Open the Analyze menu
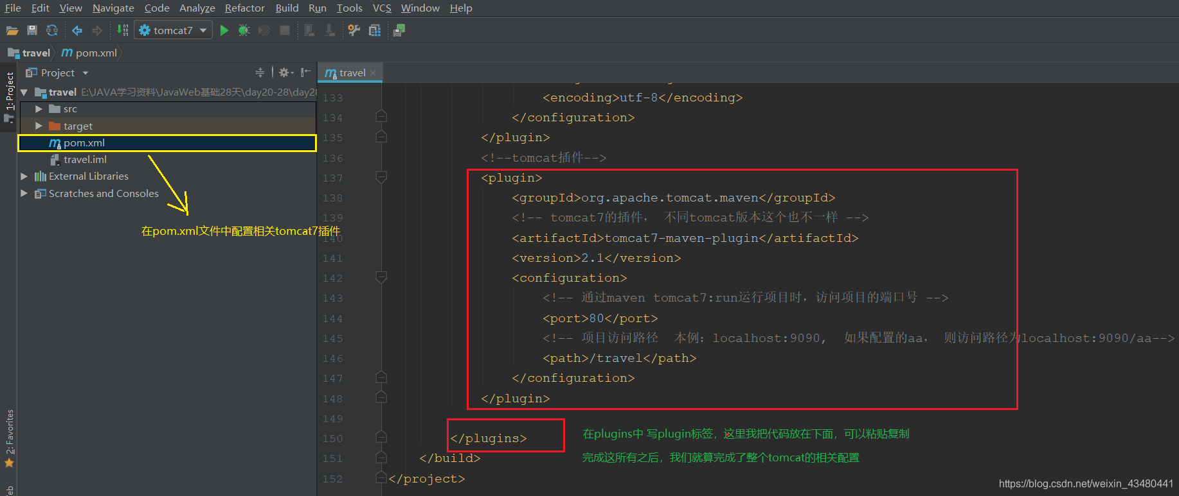Screen dimensions: 1179x496 (197, 8)
